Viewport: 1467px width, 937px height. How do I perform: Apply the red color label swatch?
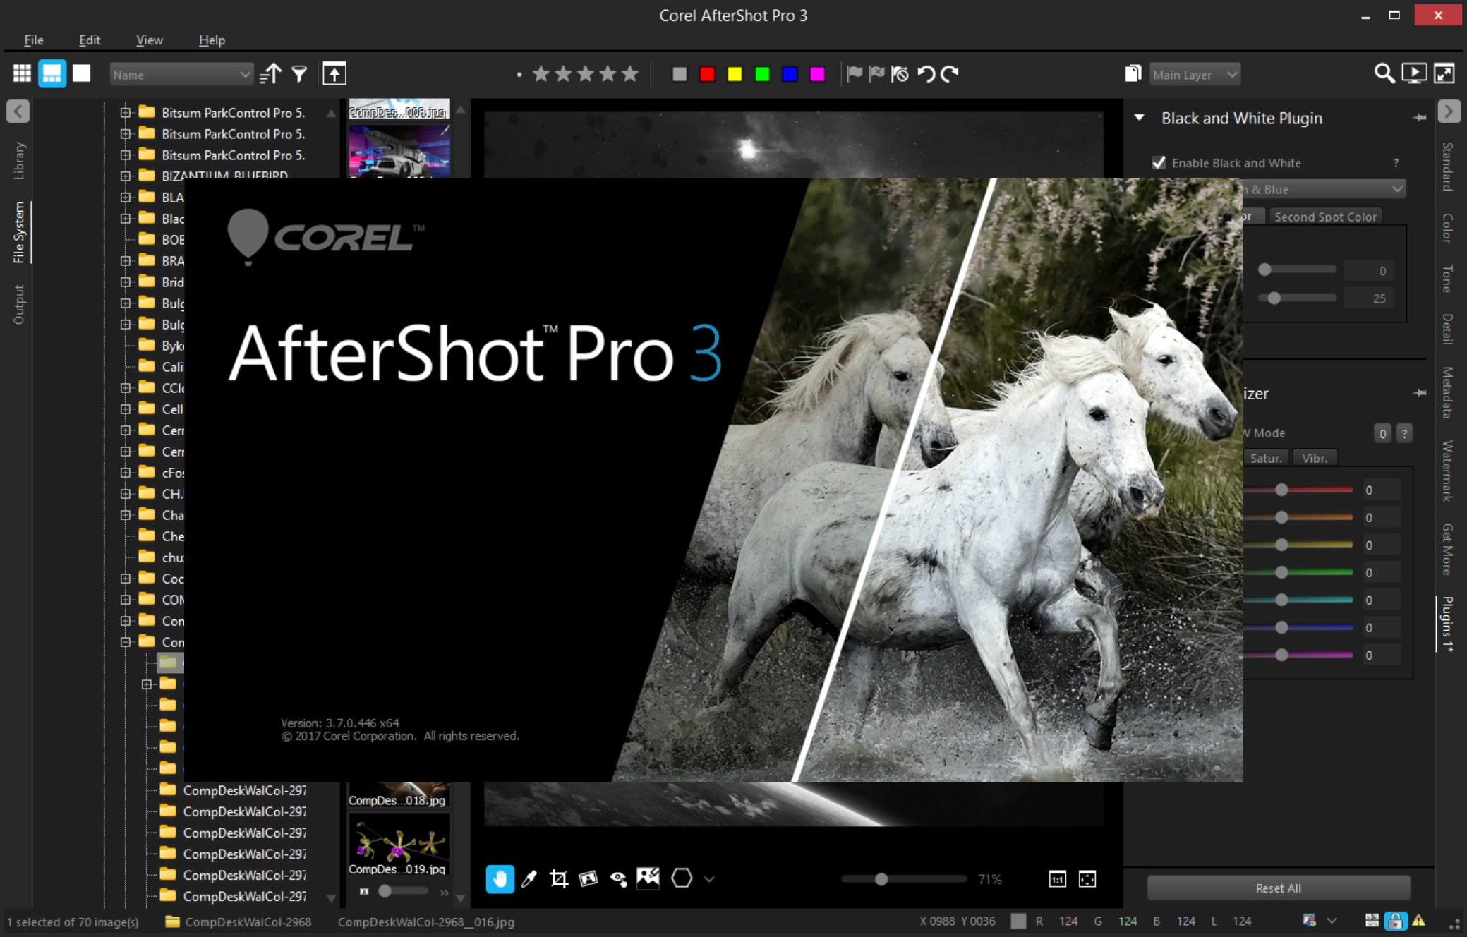(x=707, y=74)
